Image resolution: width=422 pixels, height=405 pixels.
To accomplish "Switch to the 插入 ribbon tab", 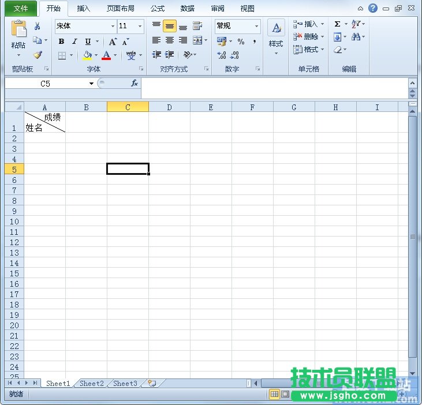I will [x=84, y=9].
